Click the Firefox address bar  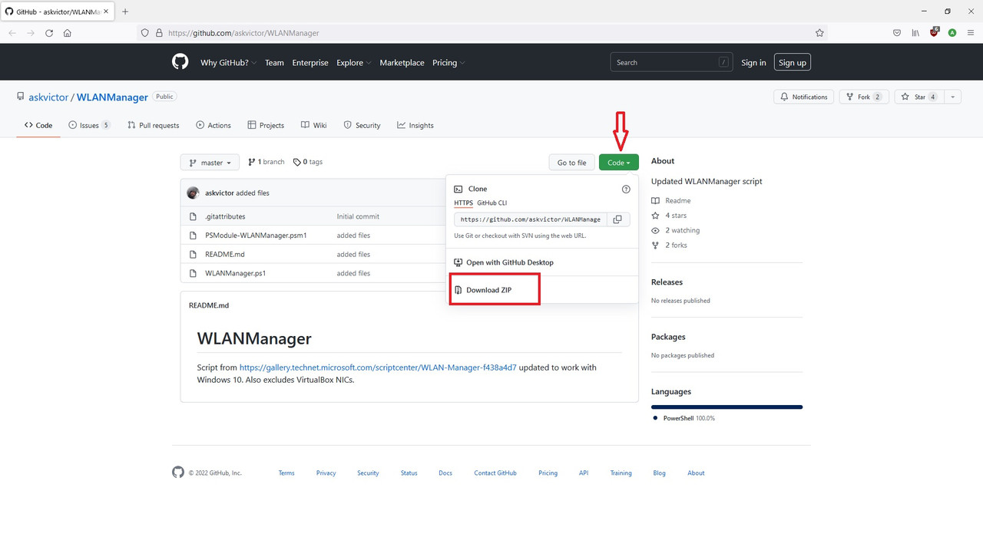point(481,33)
